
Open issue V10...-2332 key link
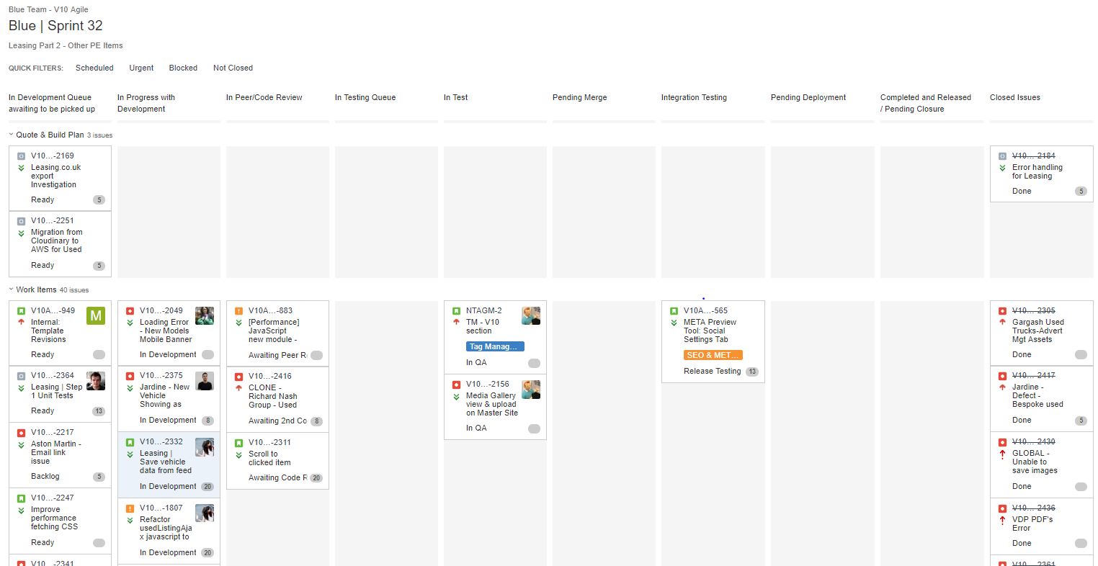(161, 441)
